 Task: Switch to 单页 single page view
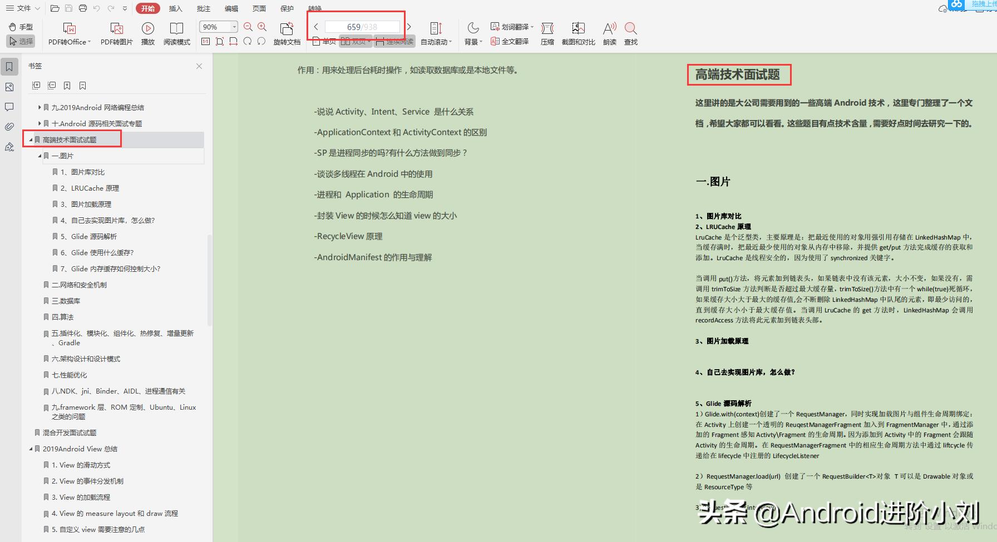pos(324,41)
